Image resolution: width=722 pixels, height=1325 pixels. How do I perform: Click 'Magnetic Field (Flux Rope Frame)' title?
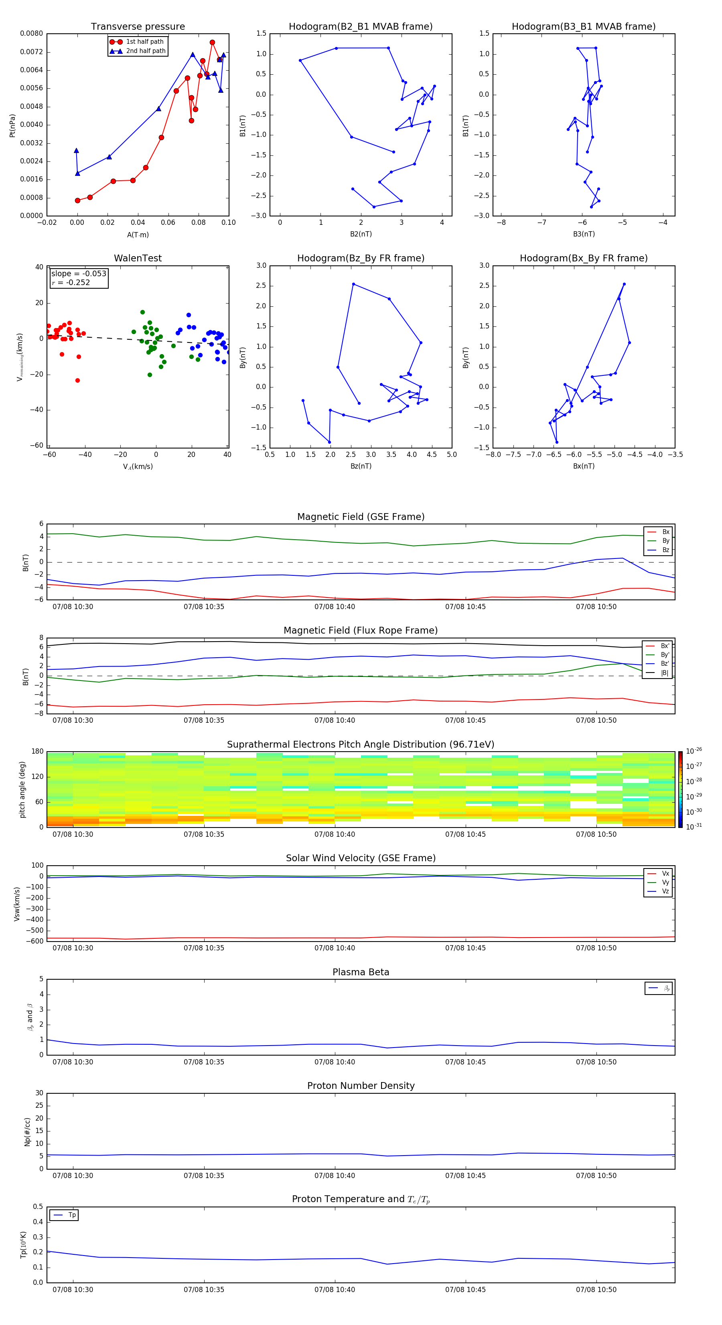361,631
